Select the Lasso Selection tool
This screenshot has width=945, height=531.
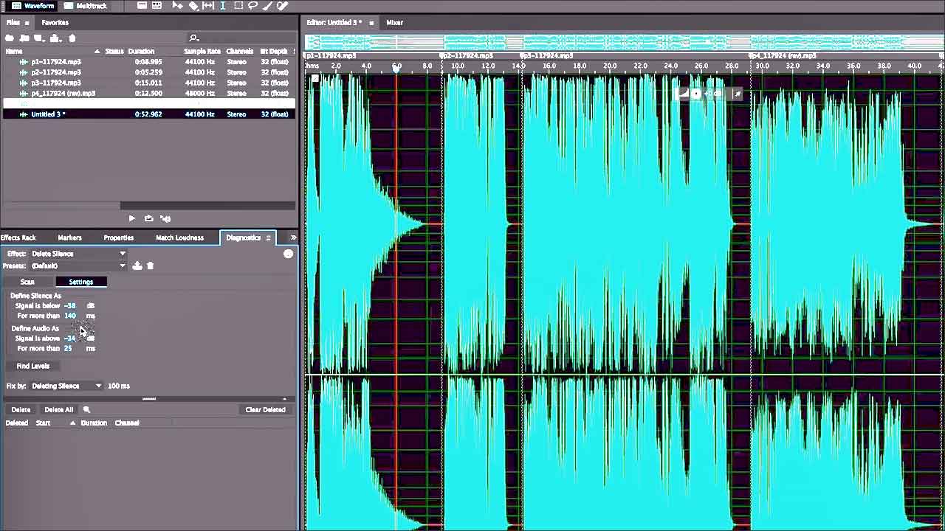pyautogui.click(x=252, y=5)
